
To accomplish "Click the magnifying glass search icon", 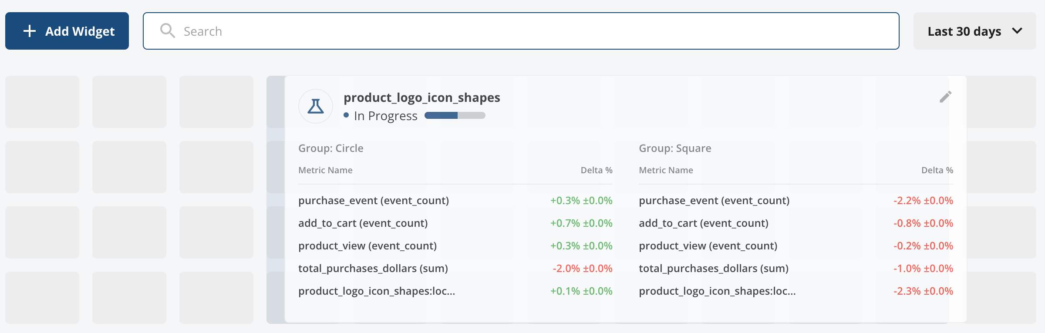I will coord(167,30).
